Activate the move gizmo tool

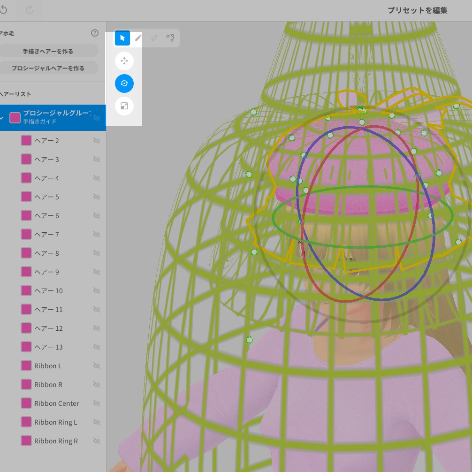click(124, 61)
